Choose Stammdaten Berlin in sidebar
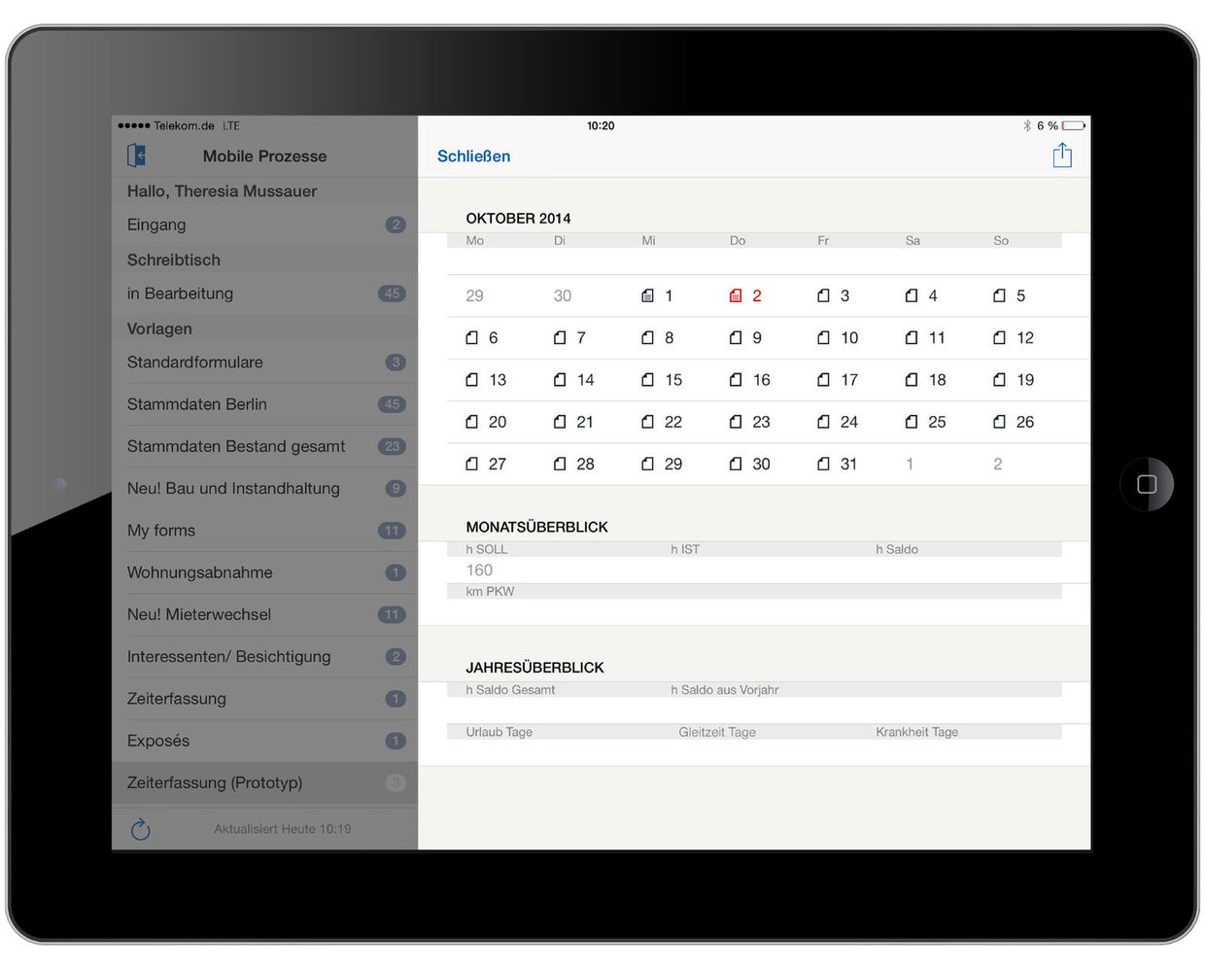This screenshot has height=969, width=1205. click(x=197, y=404)
